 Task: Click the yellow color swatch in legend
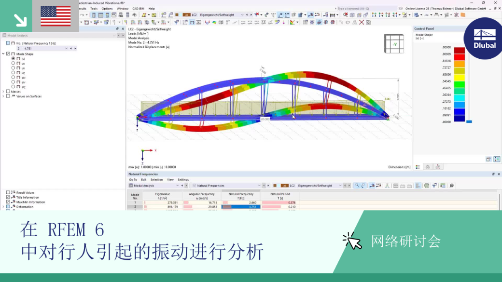coord(460,78)
